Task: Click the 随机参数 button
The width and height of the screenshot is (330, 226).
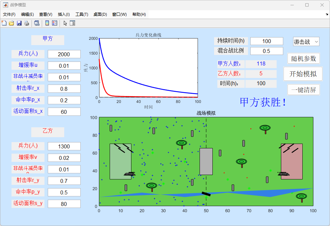Action: [303, 59]
